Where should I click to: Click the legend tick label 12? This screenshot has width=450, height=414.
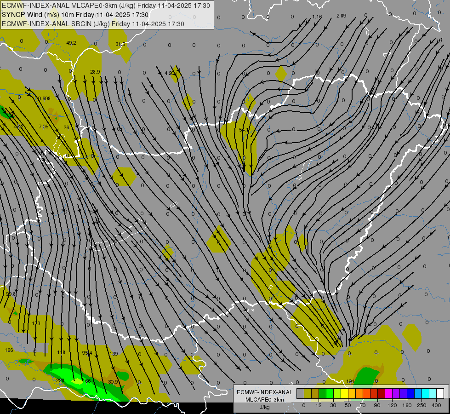coord(319,405)
